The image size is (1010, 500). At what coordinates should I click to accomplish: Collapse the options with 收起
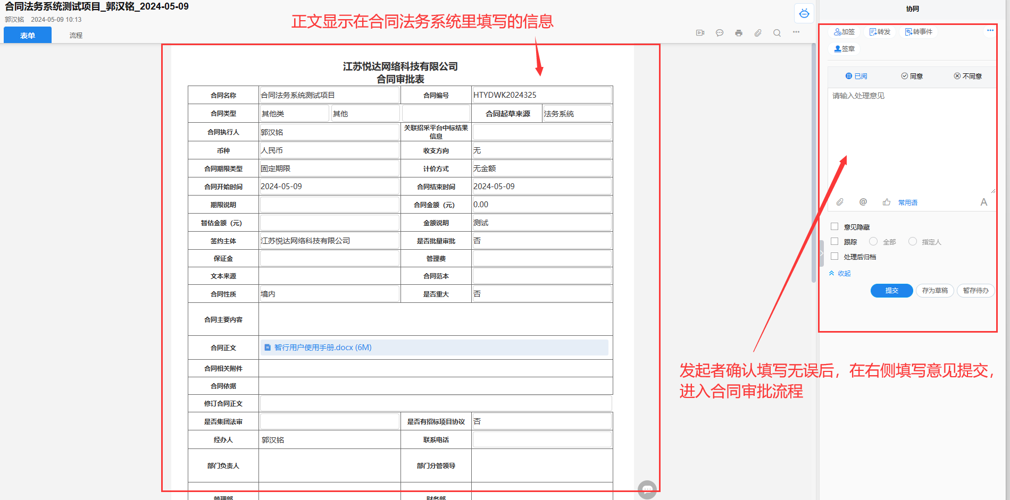tap(840, 273)
